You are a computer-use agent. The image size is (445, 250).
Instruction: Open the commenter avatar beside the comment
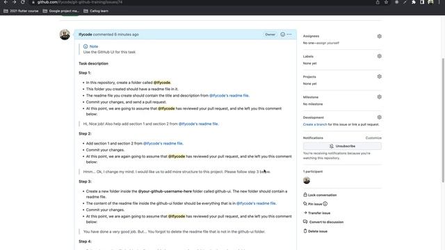click(65, 35)
